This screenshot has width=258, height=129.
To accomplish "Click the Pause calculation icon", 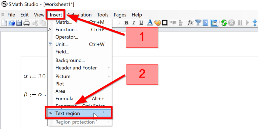I will 240,23.
